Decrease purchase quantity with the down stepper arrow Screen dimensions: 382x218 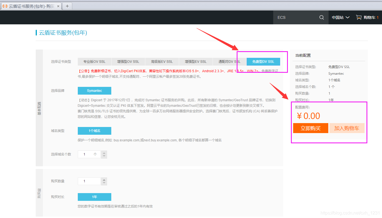104,183
